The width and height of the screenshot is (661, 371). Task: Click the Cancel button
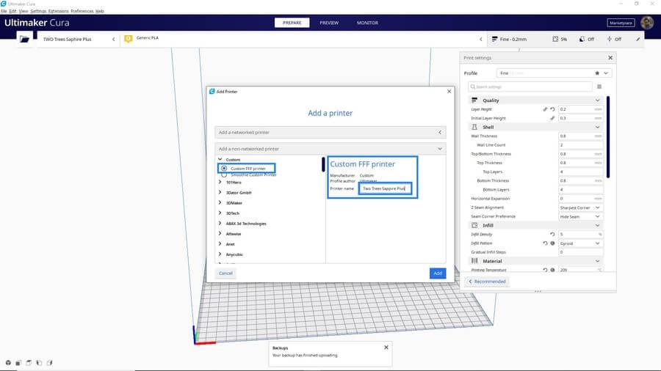(x=225, y=273)
